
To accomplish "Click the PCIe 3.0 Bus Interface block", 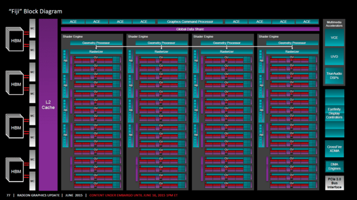I will [334, 183].
